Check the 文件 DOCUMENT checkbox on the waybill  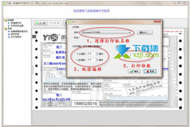[44, 73]
